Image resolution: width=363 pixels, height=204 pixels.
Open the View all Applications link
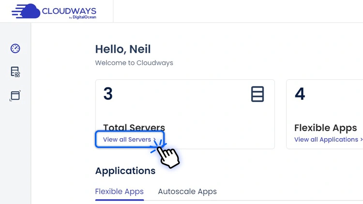pos(326,139)
